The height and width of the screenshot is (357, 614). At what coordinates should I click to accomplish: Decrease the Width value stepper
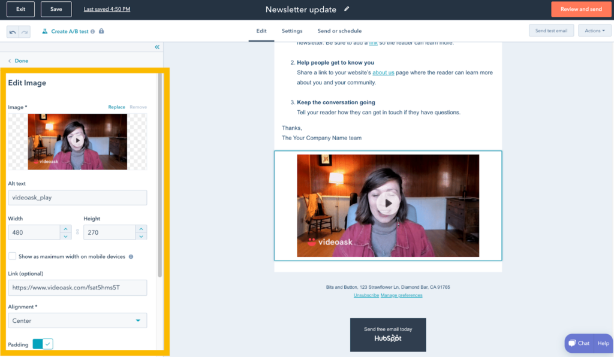(66, 236)
